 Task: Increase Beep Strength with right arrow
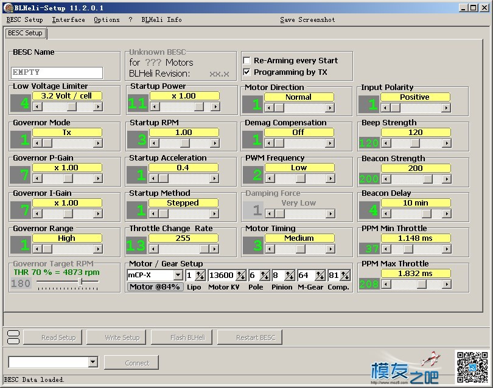(x=447, y=144)
